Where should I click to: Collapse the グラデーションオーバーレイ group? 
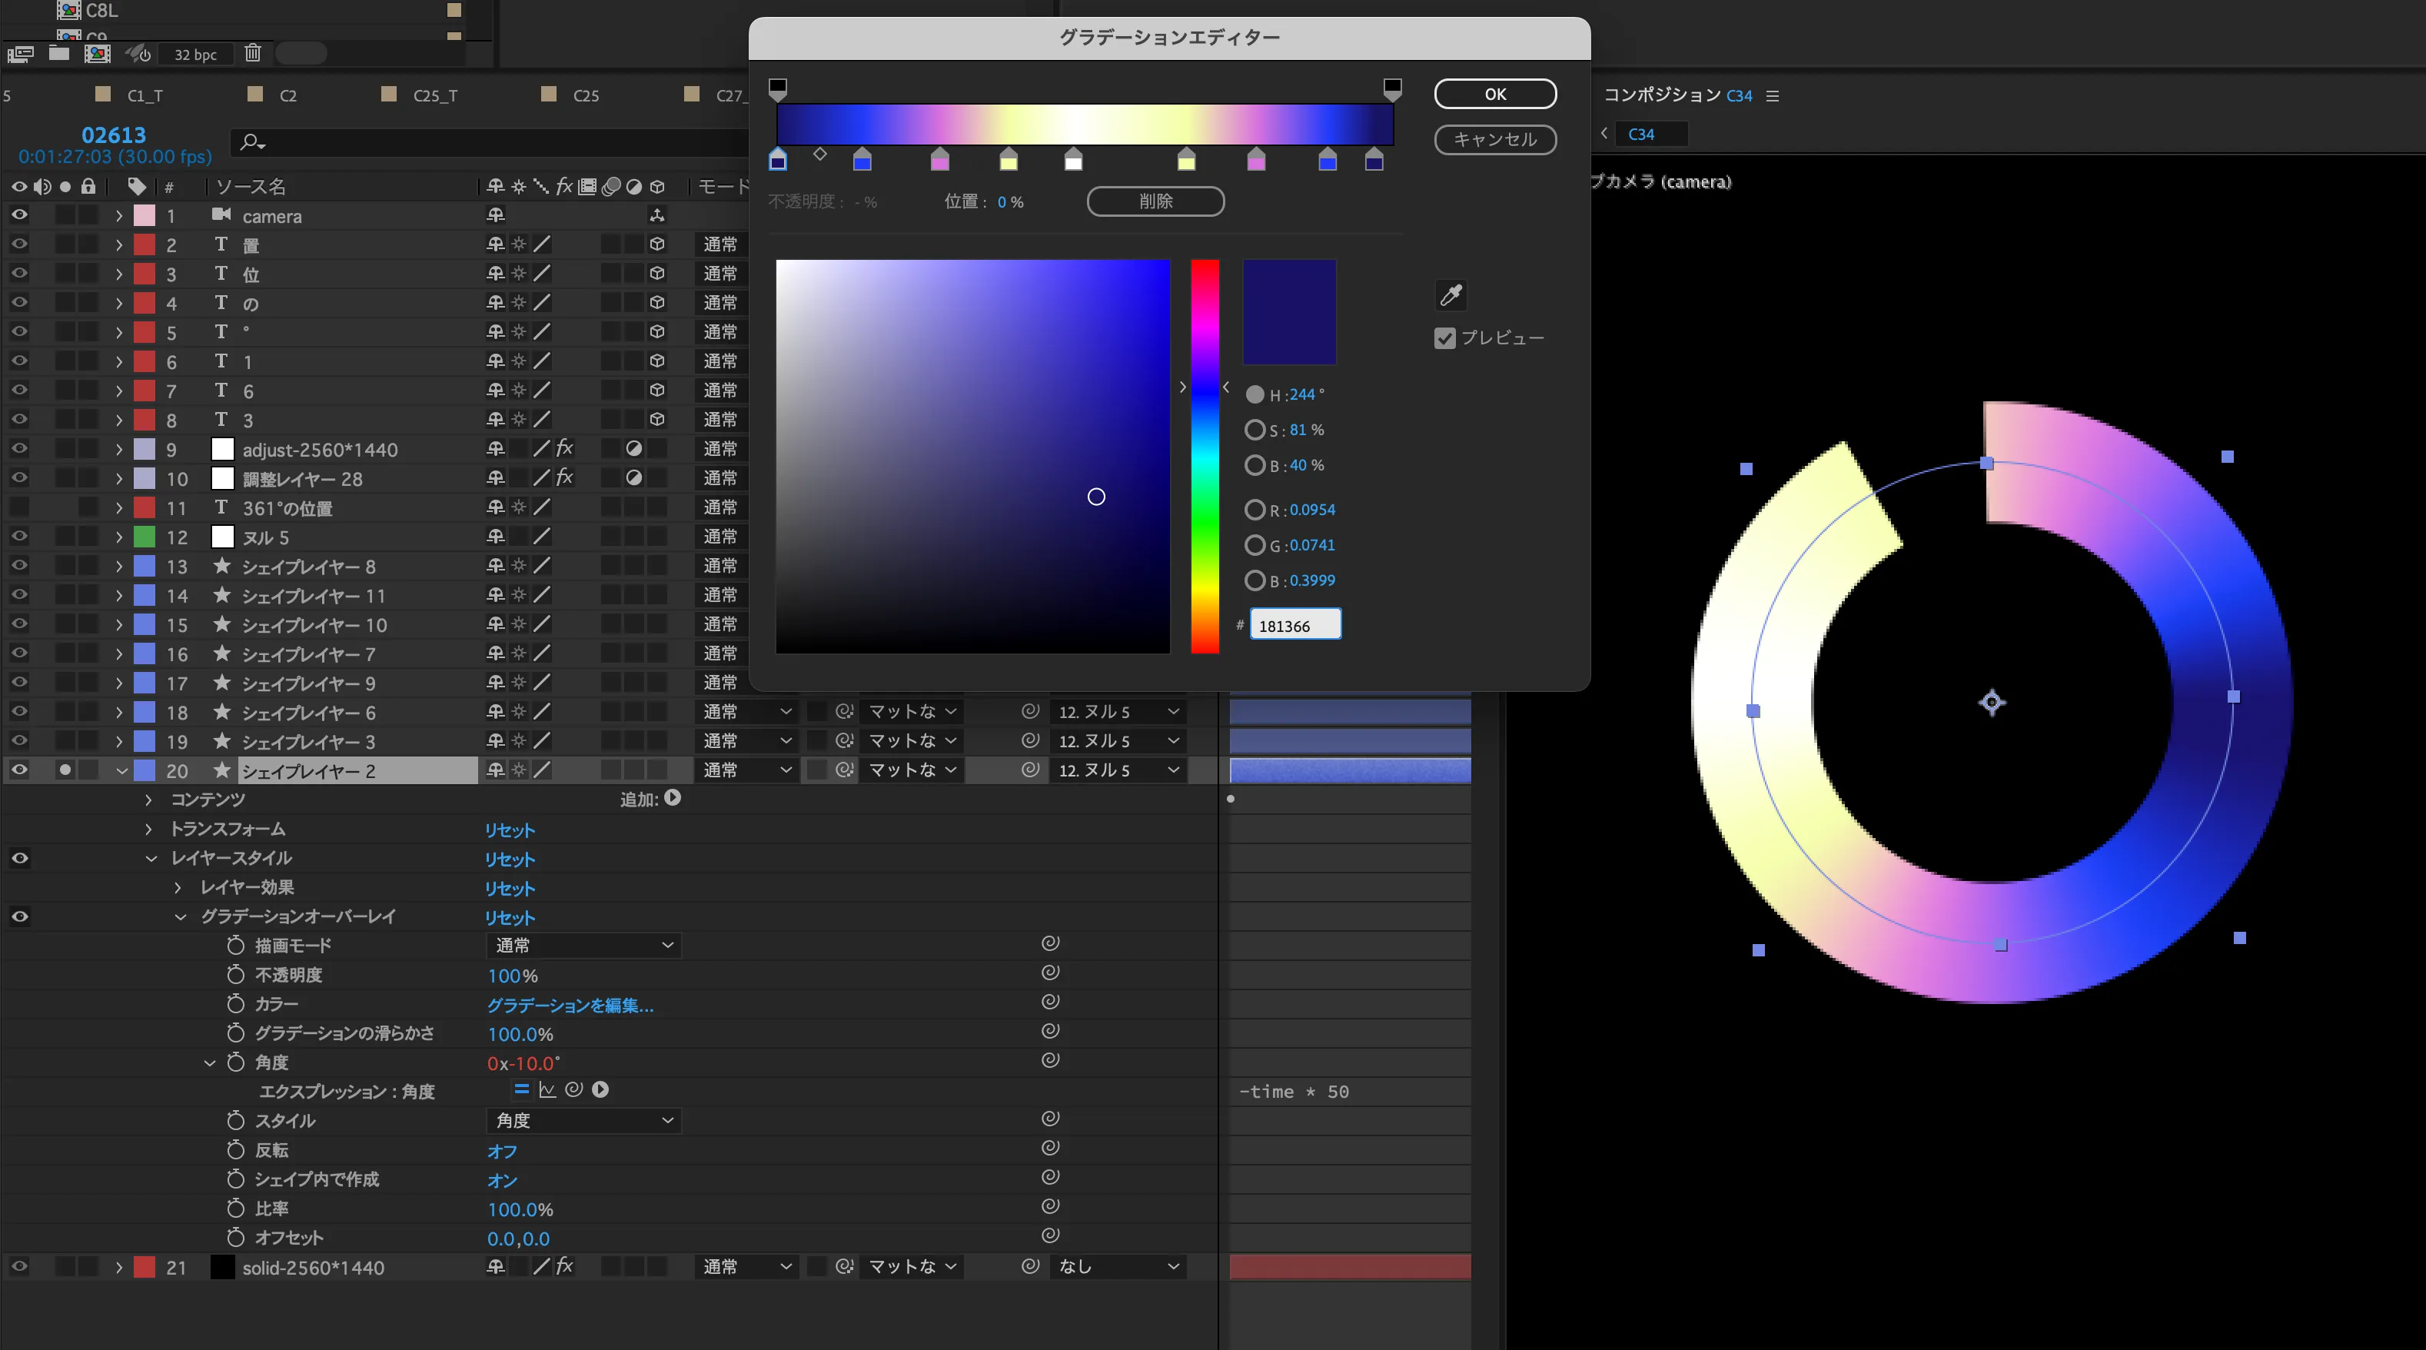(180, 916)
